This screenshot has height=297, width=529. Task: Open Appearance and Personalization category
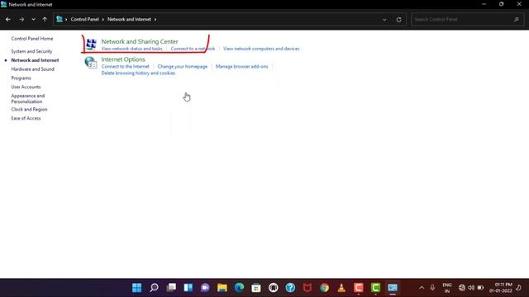click(27, 99)
